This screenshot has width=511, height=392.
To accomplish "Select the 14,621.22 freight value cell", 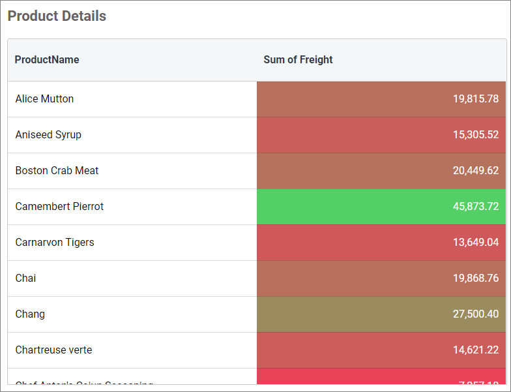I will click(381, 350).
